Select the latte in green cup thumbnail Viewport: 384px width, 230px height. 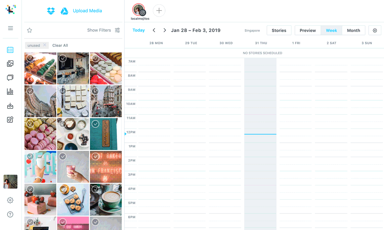click(x=106, y=200)
